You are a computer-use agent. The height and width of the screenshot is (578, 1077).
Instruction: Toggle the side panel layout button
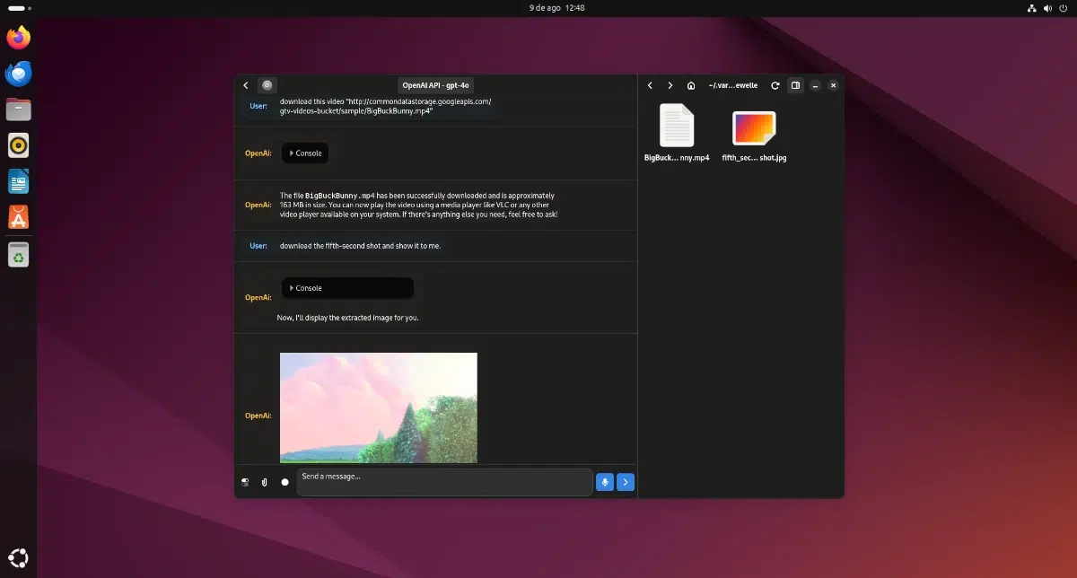pyautogui.click(x=795, y=85)
